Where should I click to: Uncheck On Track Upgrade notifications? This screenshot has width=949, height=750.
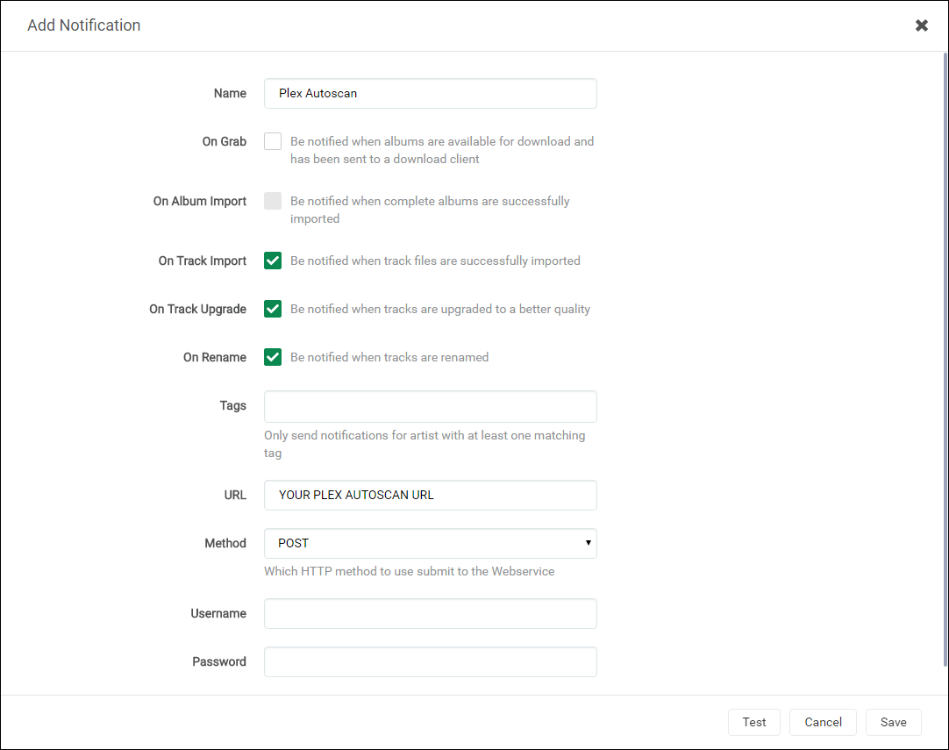pos(273,309)
